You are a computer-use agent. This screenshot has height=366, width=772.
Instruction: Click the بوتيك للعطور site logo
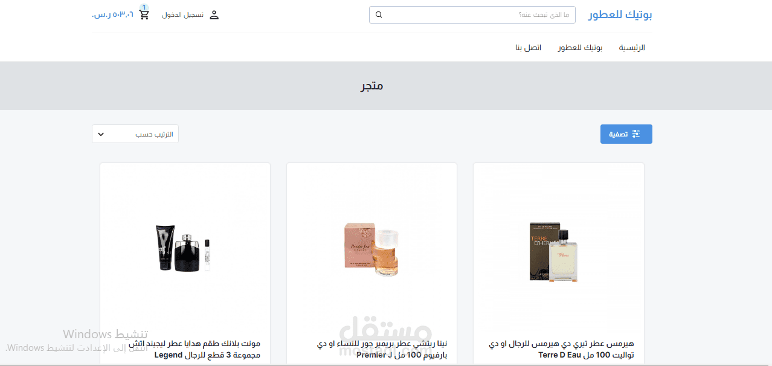point(620,15)
